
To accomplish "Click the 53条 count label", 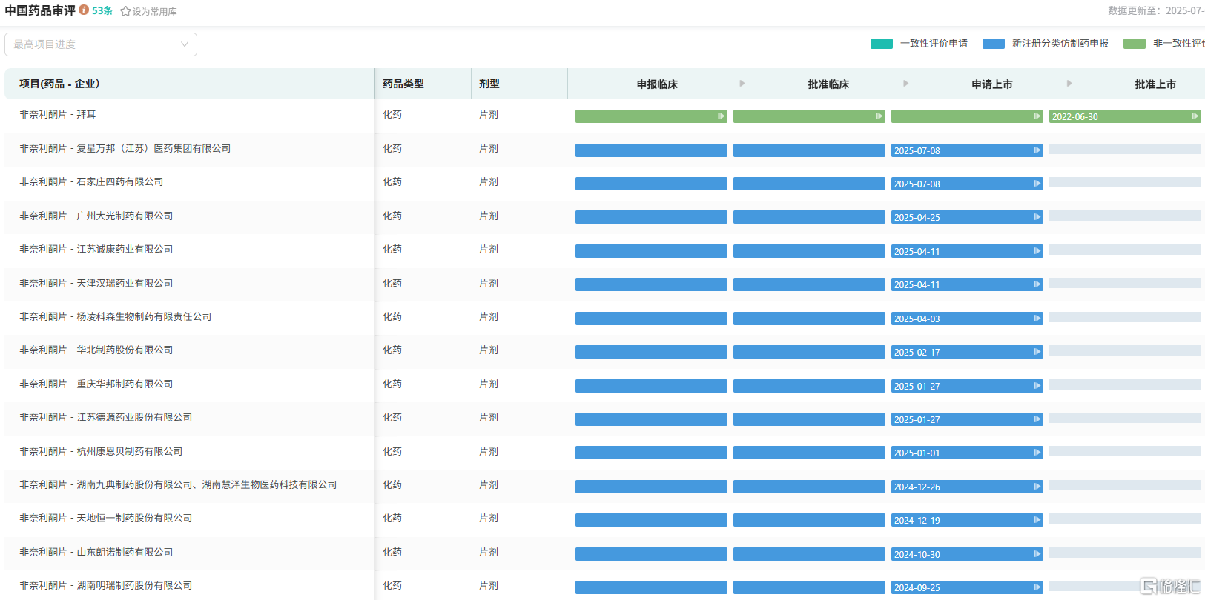I will point(102,10).
